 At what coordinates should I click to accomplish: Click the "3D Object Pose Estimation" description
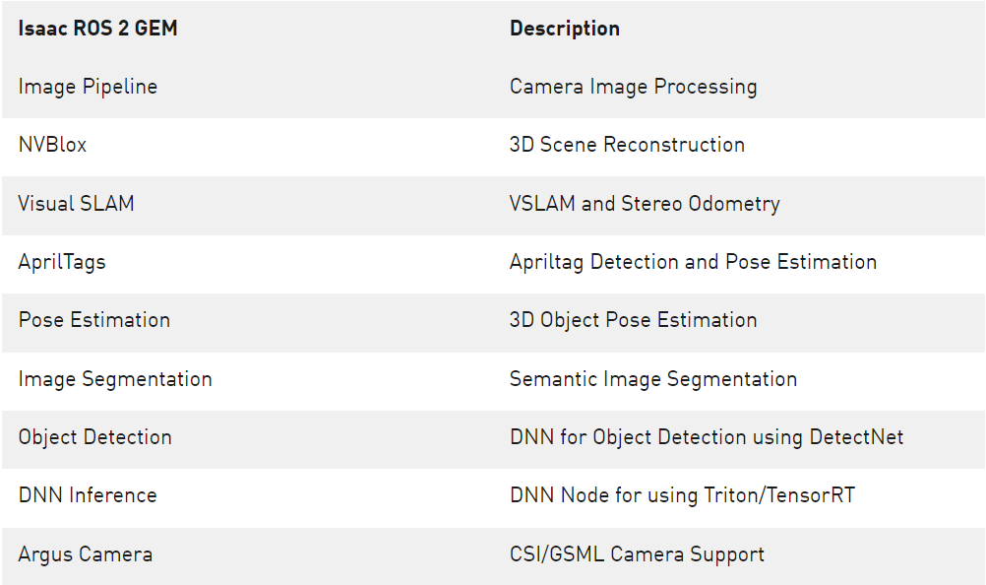pos(633,320)
